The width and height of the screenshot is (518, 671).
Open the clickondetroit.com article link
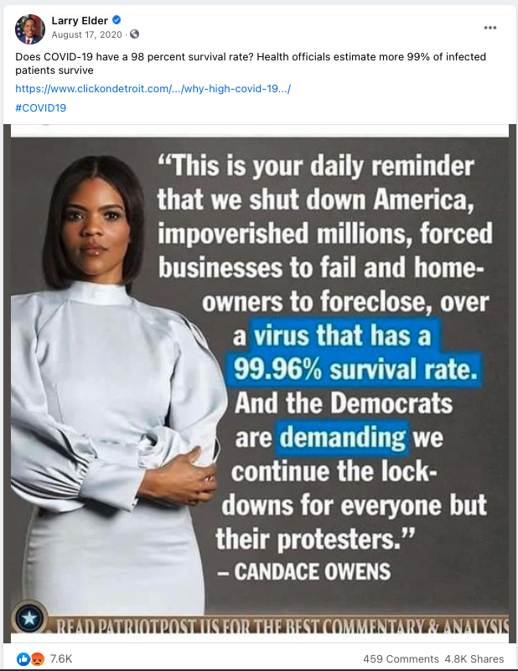point(153,89)
